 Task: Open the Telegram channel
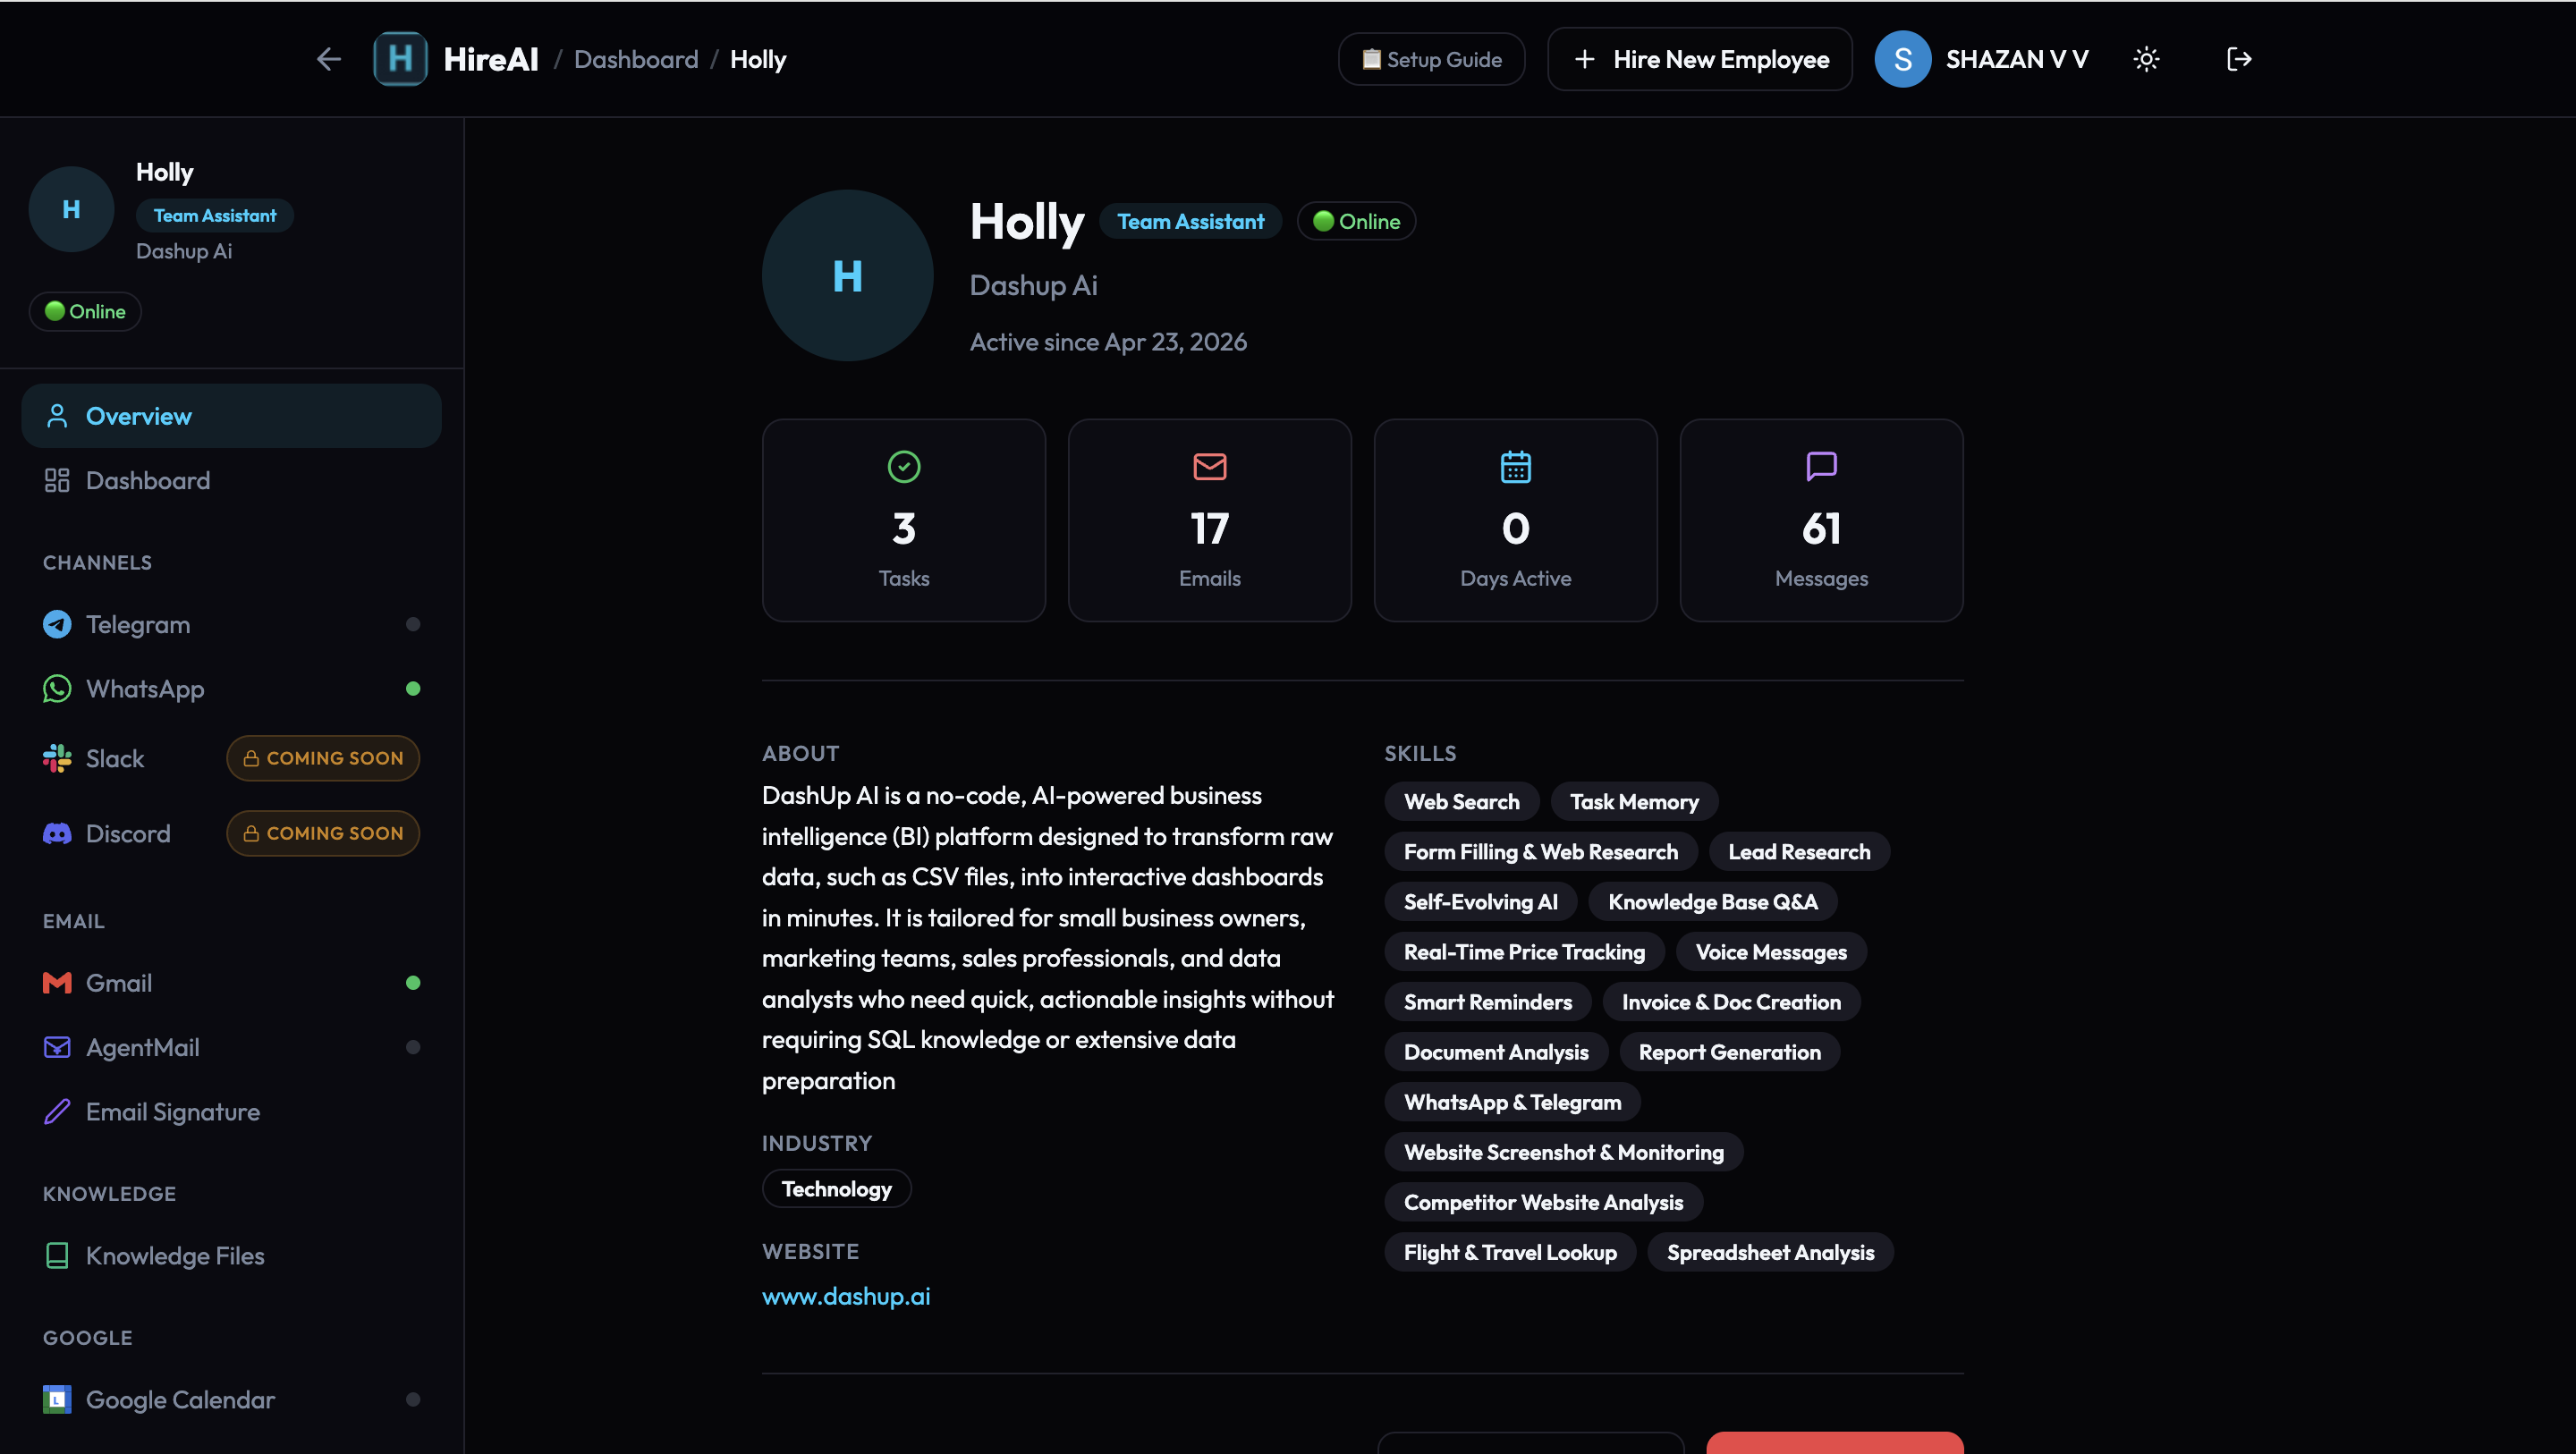(138, 625)
